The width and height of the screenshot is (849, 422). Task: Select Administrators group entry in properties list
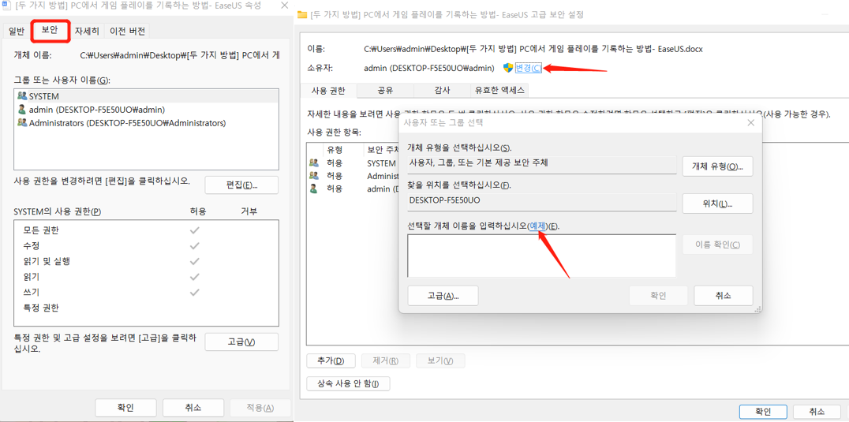(x=146, y=123)
